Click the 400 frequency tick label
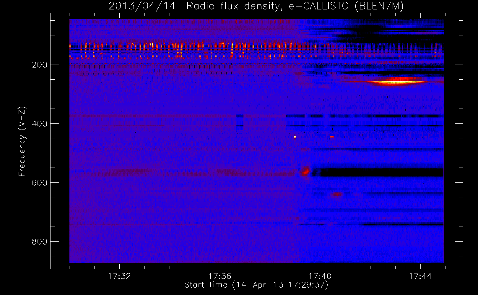478x295 pixels. (39, 124)
